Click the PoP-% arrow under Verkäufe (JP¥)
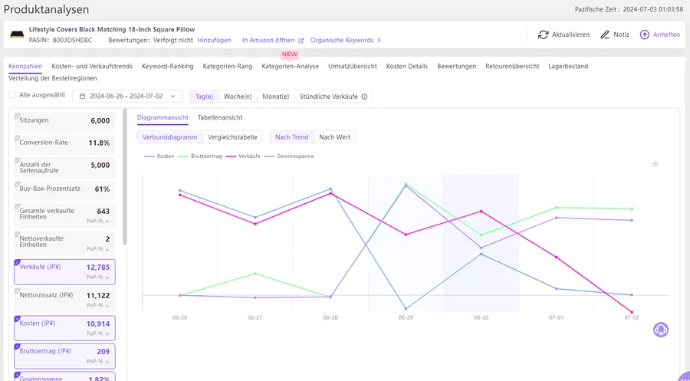Viewport: 690px width, 381px height. pyautogui.click(x=107, y=278)
